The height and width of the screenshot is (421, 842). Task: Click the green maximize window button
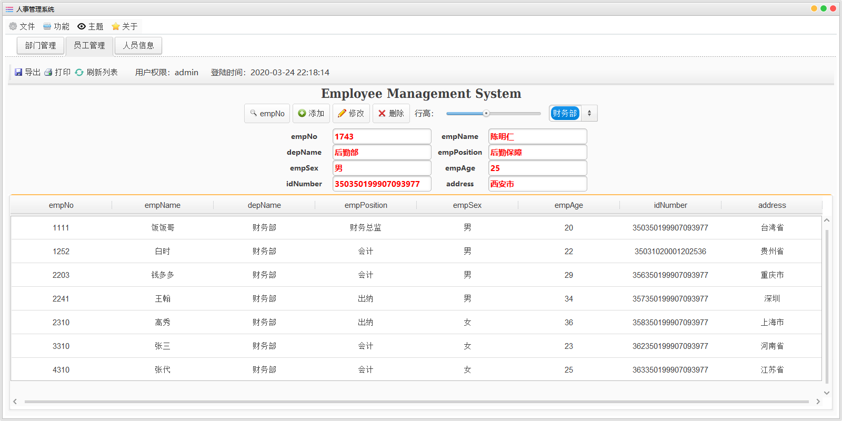824,8
